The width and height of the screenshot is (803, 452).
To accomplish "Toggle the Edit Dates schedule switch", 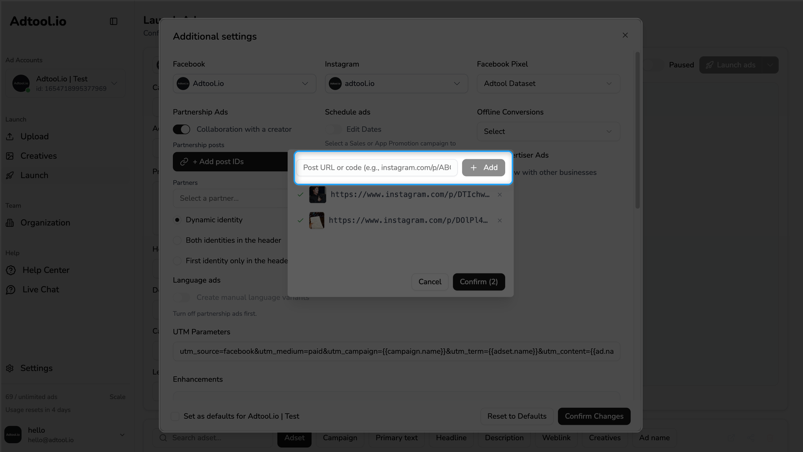I will tap(333, 129).
